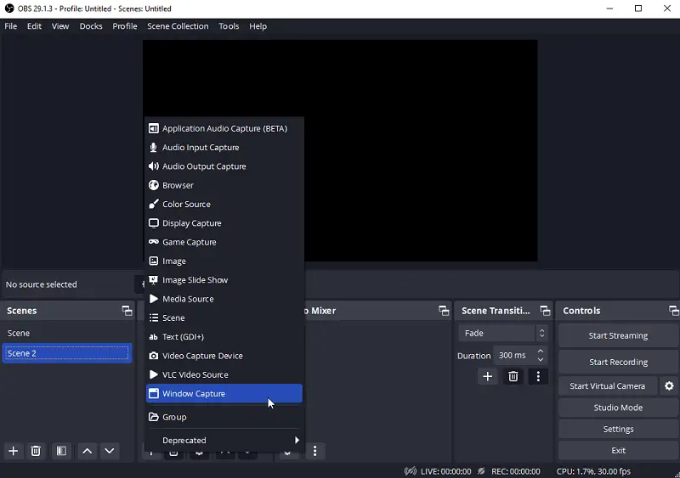680x478 pixels.
Task: Open transition properties three-dot menu
Action: (538, 376)
